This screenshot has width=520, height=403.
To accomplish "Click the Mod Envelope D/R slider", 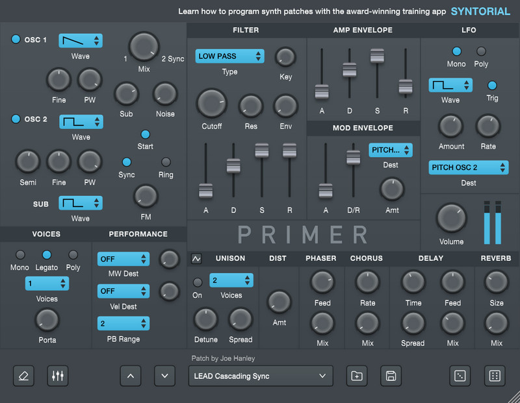I will click(x=353, y=157).
